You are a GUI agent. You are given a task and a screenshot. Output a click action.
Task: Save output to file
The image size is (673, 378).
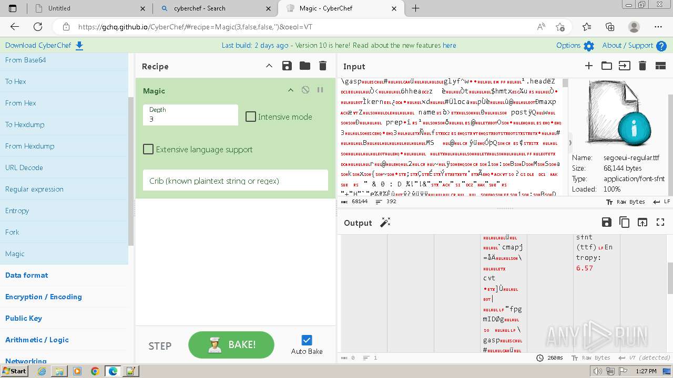click(x=607, y=222)
